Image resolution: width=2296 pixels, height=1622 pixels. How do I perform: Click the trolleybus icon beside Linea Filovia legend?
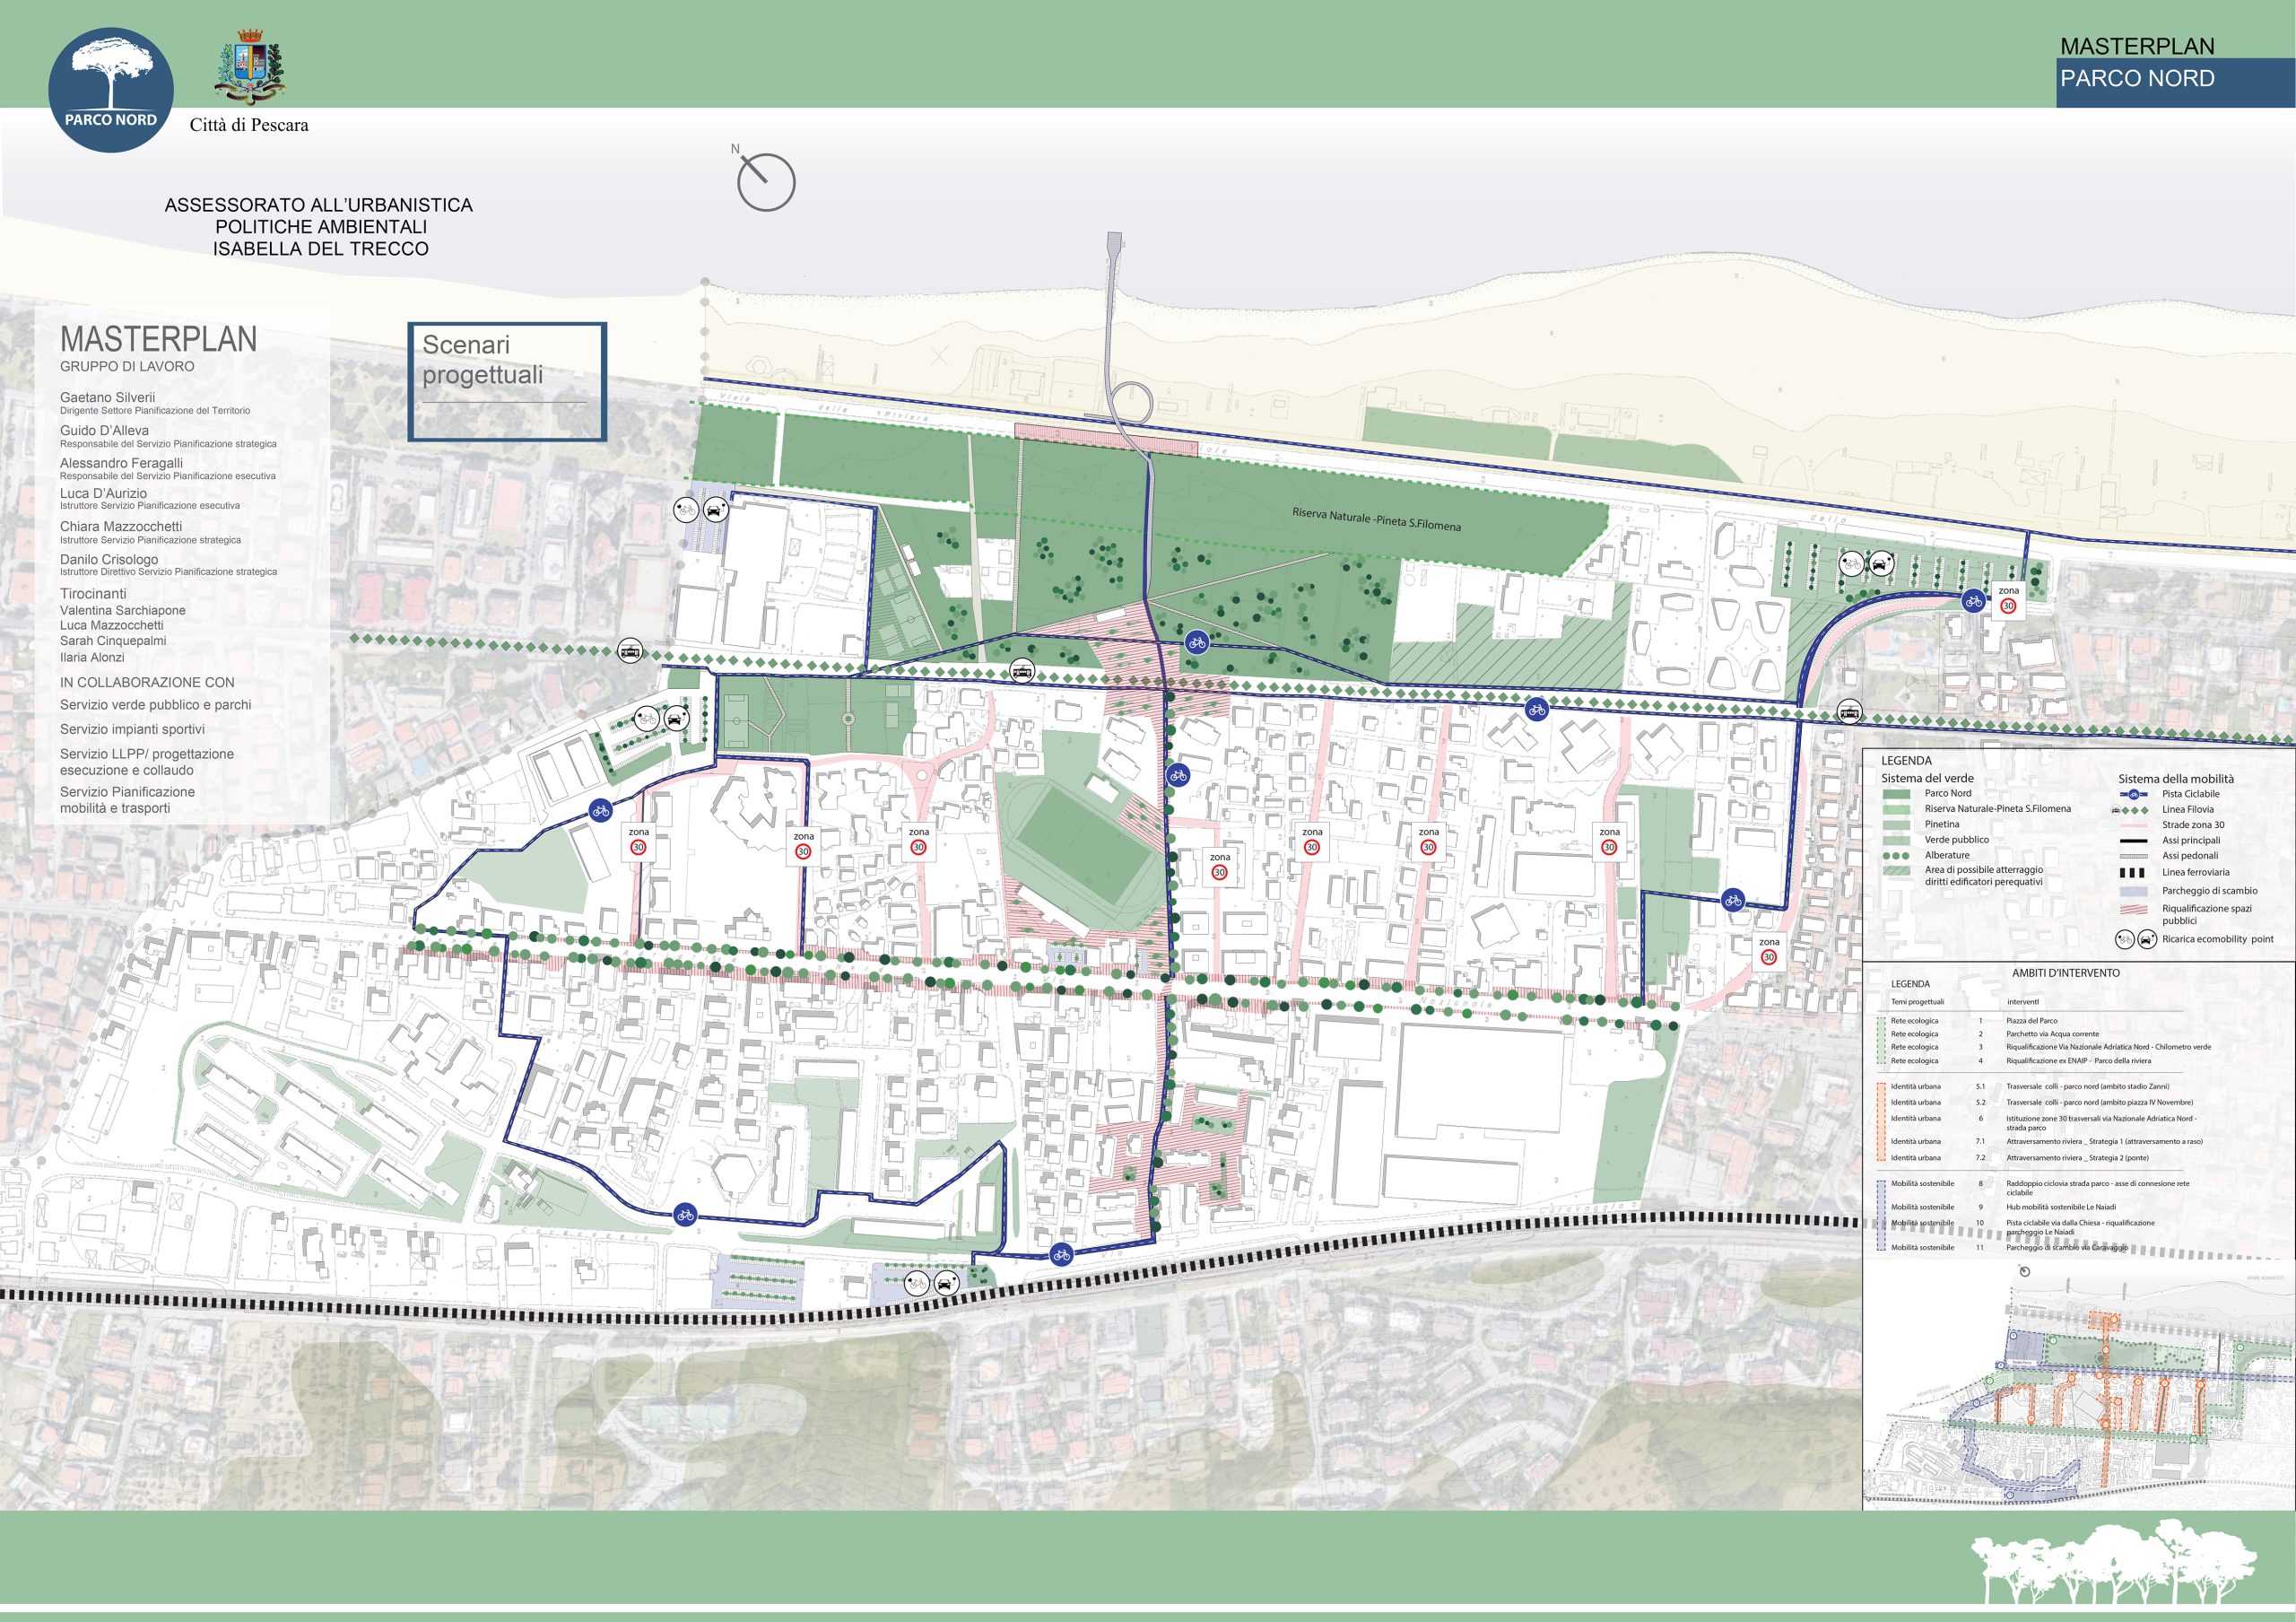[2115, 810]
